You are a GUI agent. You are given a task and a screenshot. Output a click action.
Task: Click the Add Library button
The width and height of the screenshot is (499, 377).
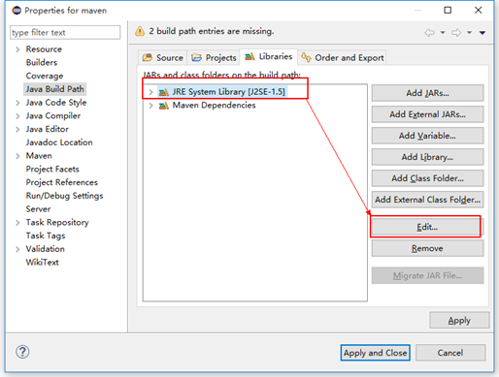427,157
